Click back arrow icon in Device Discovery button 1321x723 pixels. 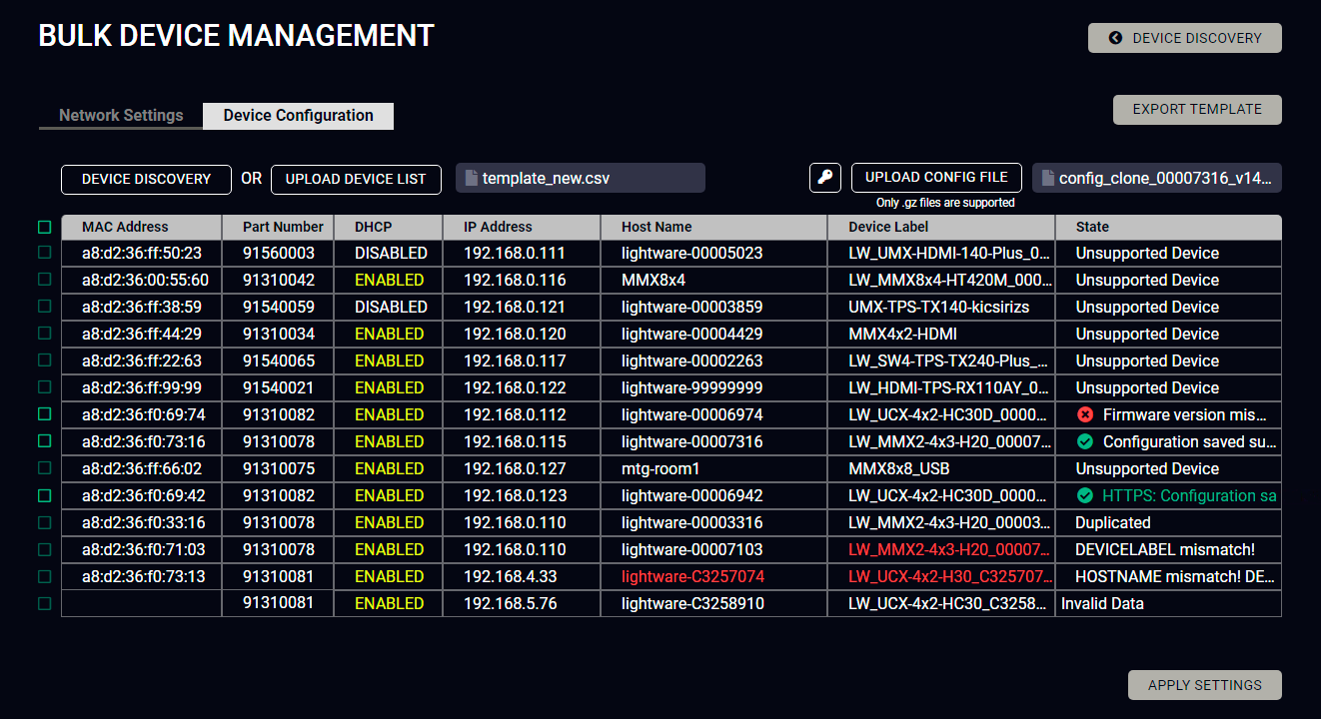click(1115, 38)
